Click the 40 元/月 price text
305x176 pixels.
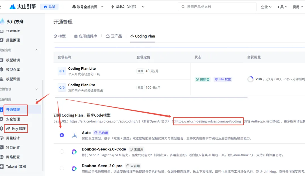click(x=152, y=71)
